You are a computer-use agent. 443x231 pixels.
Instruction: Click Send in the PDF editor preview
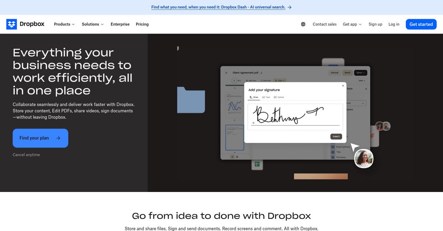pyautogui.click(x=347, y=73)
